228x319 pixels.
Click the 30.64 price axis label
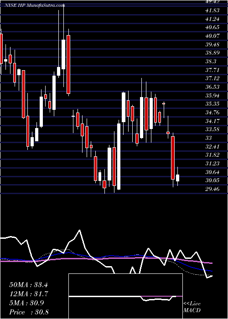[x=212, y=172]
